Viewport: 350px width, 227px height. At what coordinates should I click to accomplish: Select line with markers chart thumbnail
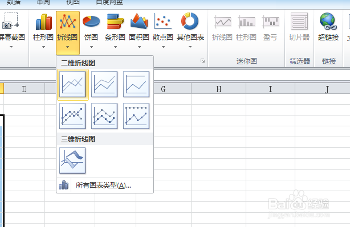(x=72, y=116)
